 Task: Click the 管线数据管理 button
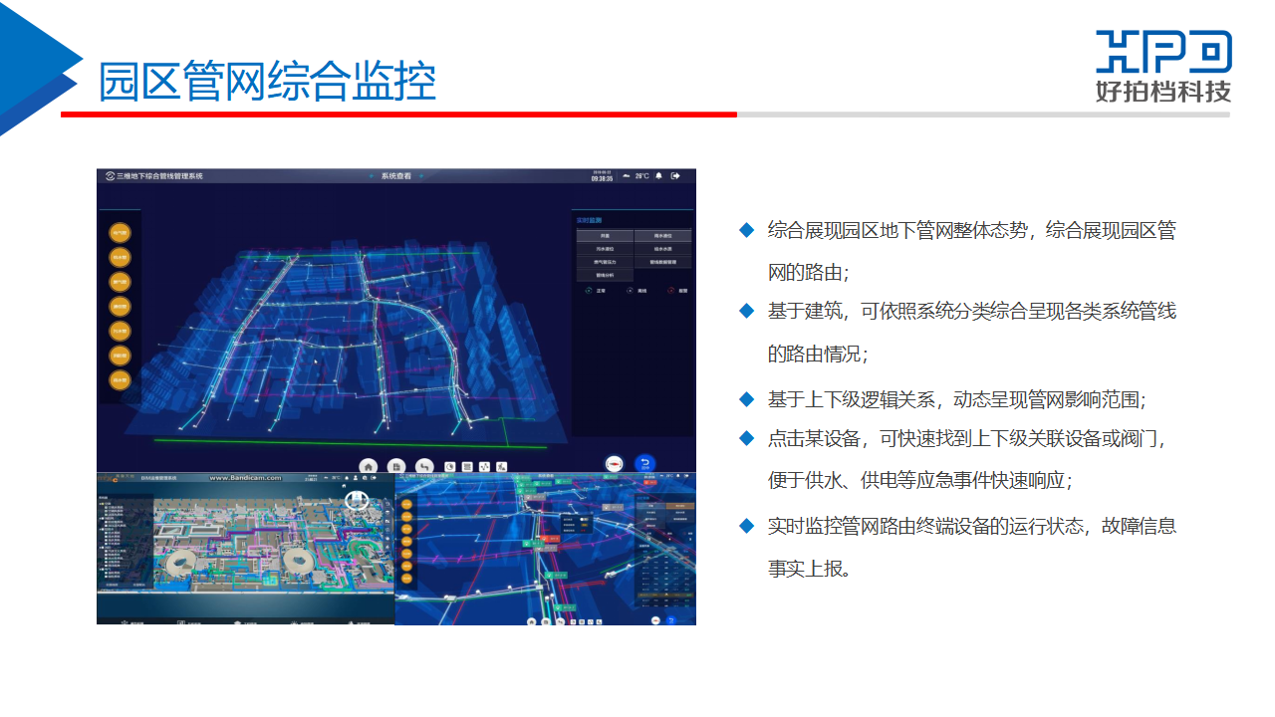(x=662, y=262)
